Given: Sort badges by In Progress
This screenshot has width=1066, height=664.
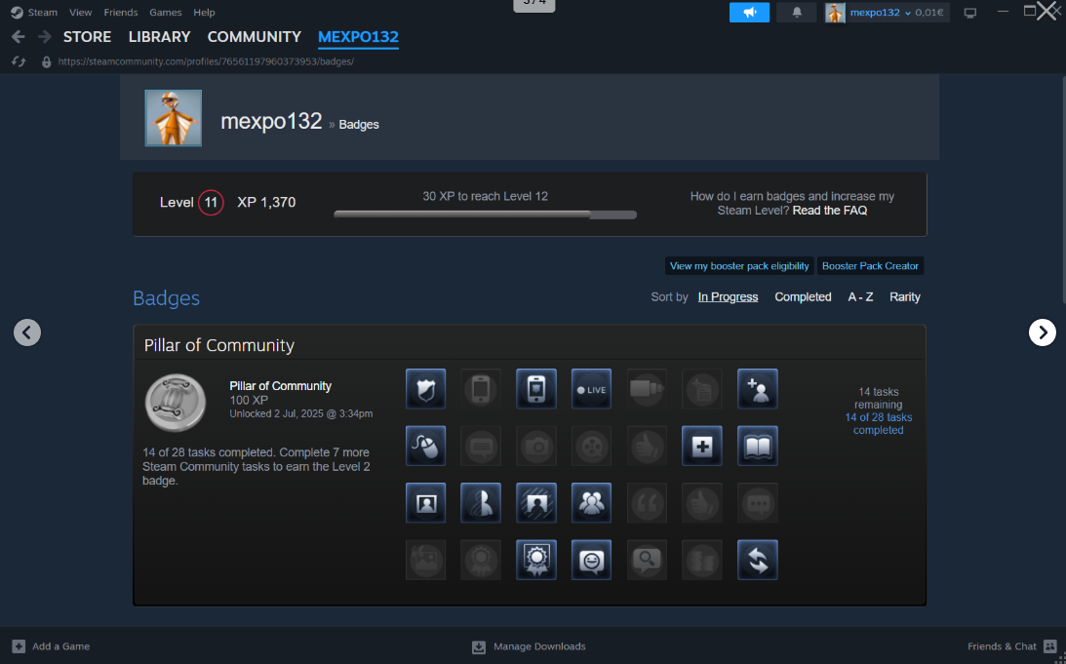Looking at the screenshot, I should [x=728, y=297].
